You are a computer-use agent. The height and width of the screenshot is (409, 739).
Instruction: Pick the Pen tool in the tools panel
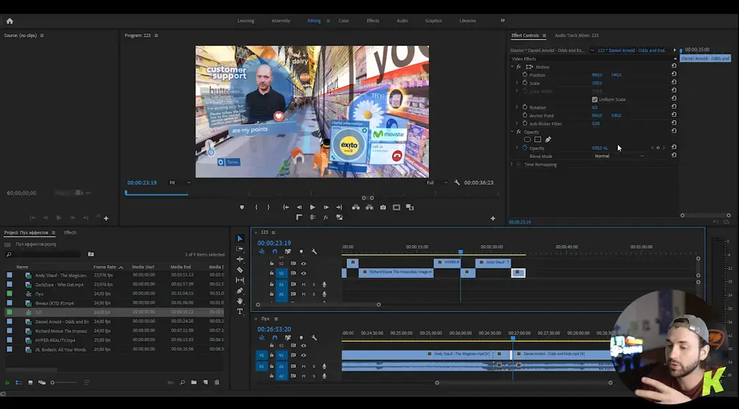coord(240,290)
